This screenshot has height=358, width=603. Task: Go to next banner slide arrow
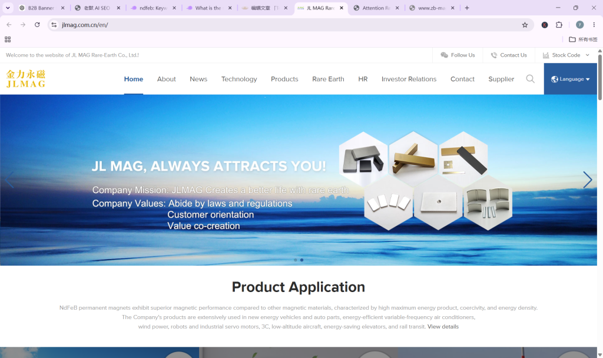click(587, 180)
